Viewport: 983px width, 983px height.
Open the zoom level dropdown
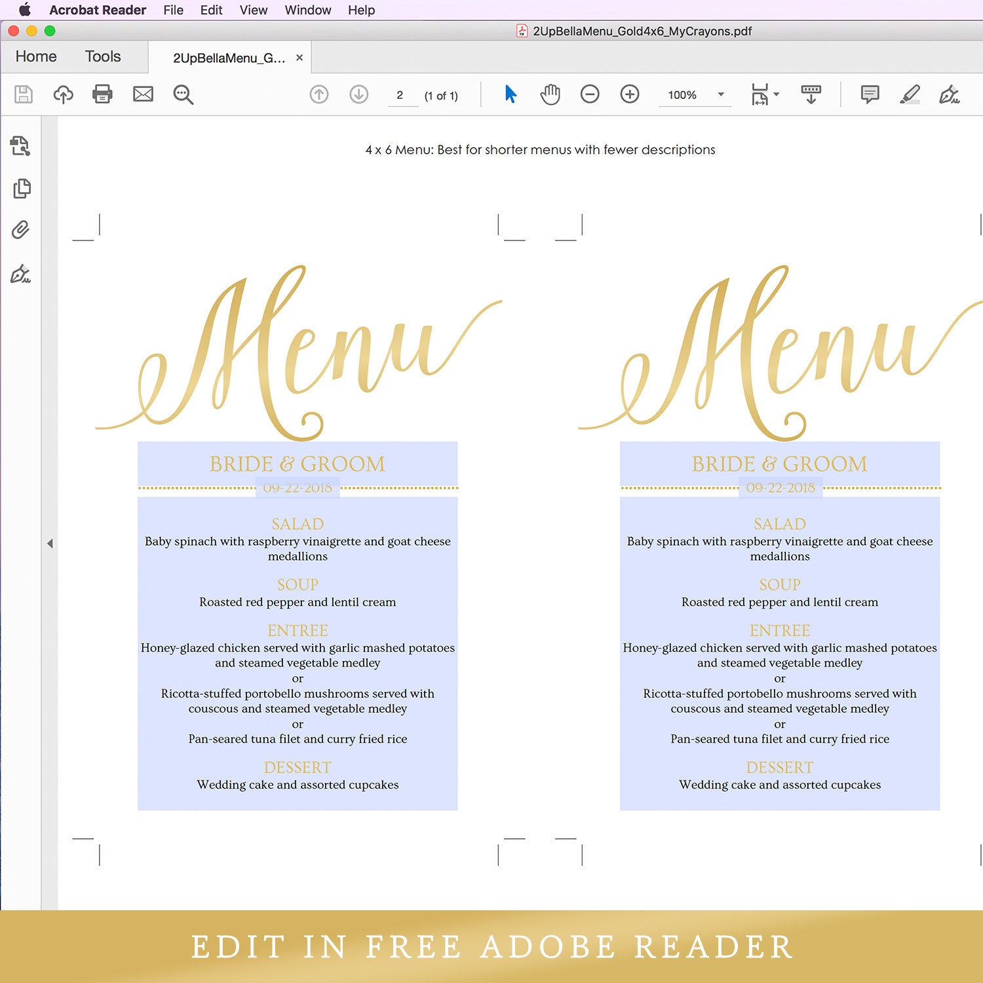(720, 94)
